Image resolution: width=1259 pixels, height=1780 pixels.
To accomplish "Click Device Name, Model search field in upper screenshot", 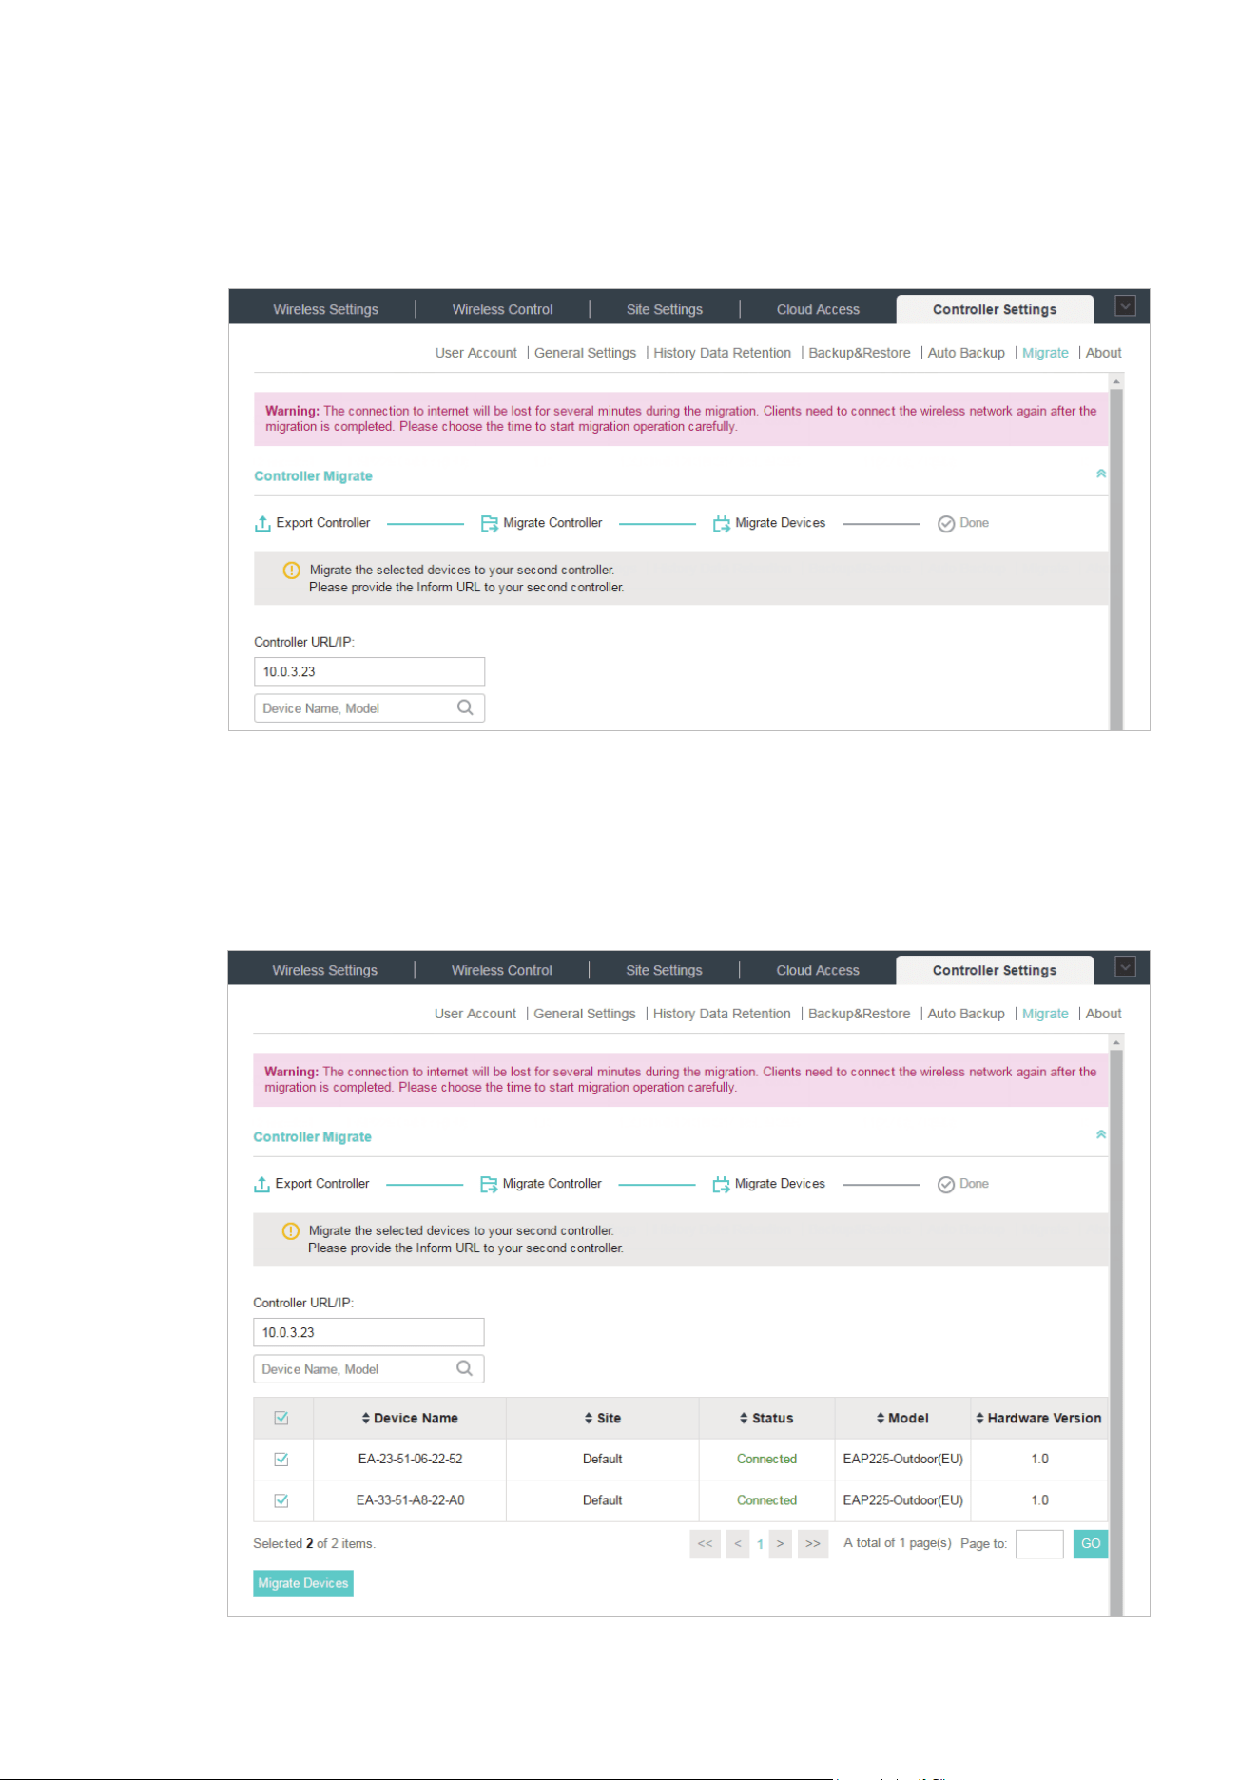I will click(x=369, y=708).
